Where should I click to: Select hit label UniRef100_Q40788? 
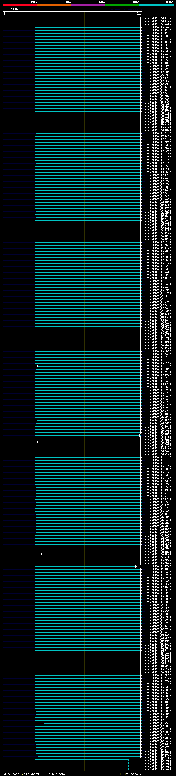click(x=158, y=393)
